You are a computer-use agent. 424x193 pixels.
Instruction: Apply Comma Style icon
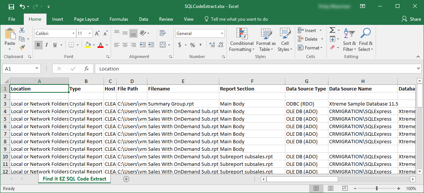(x=200, y=45)
